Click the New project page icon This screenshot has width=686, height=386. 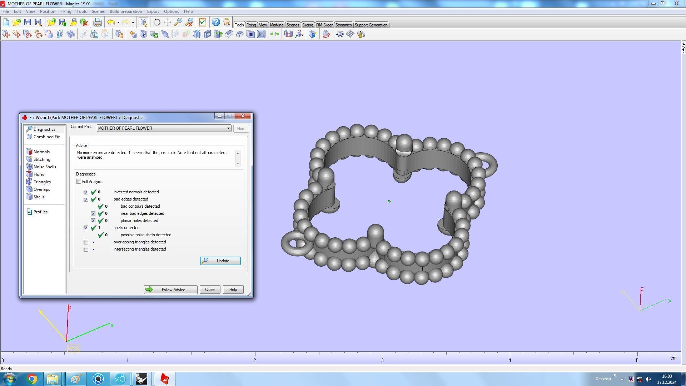(x=6, y=23)
